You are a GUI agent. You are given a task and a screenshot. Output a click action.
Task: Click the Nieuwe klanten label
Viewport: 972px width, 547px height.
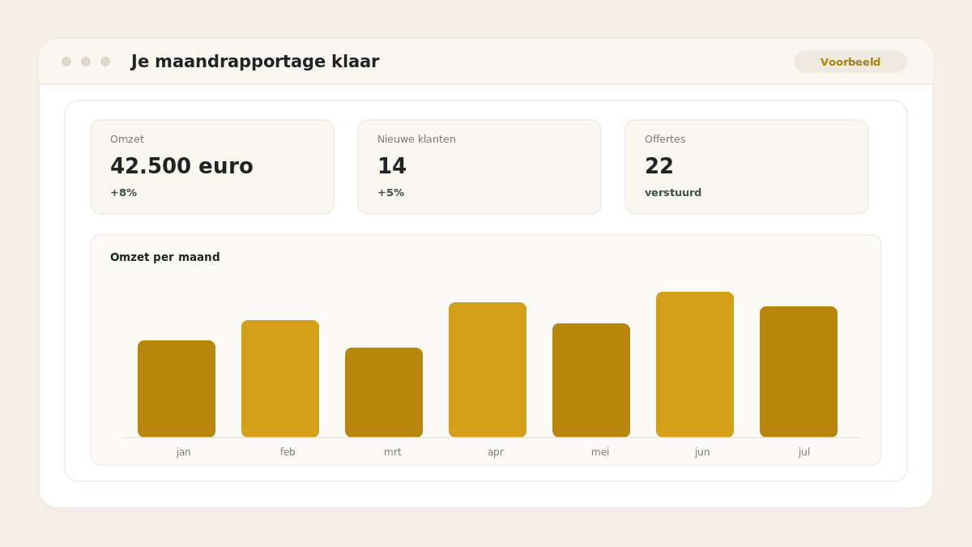[x=416, y=139]
